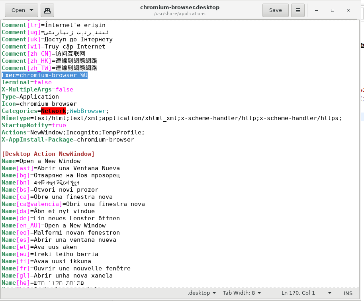The height and width of the screenshot is (301, 364).
Task: Click the Name[bs]=Otvori novi prozor line
Action: tap(50, 190)
